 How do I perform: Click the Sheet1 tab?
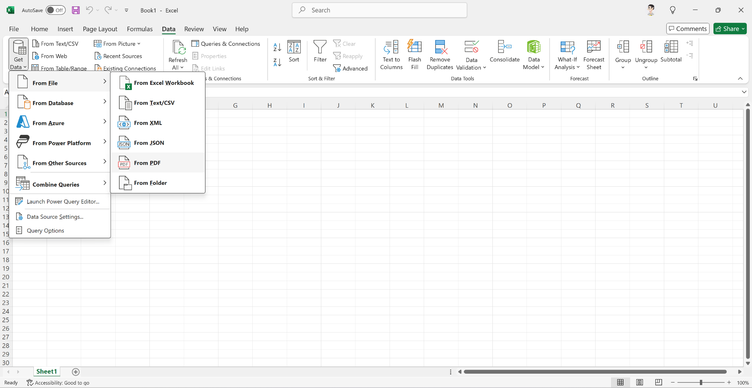(x=47, y=371)
